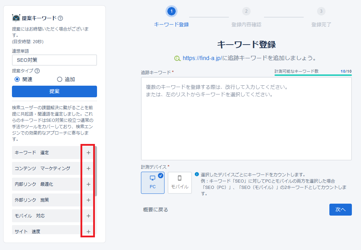The image size is (361, 250).
Task: Click step 2 登録内容確認 circle
Action: coord(246,11)
